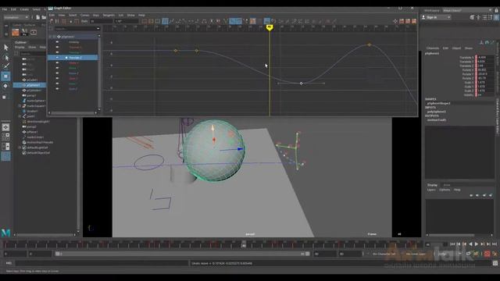Screen dimensions: 500x281
Task: Click the orange cube shelf icon
Action: pyautogui.click(x=16, y=32)
